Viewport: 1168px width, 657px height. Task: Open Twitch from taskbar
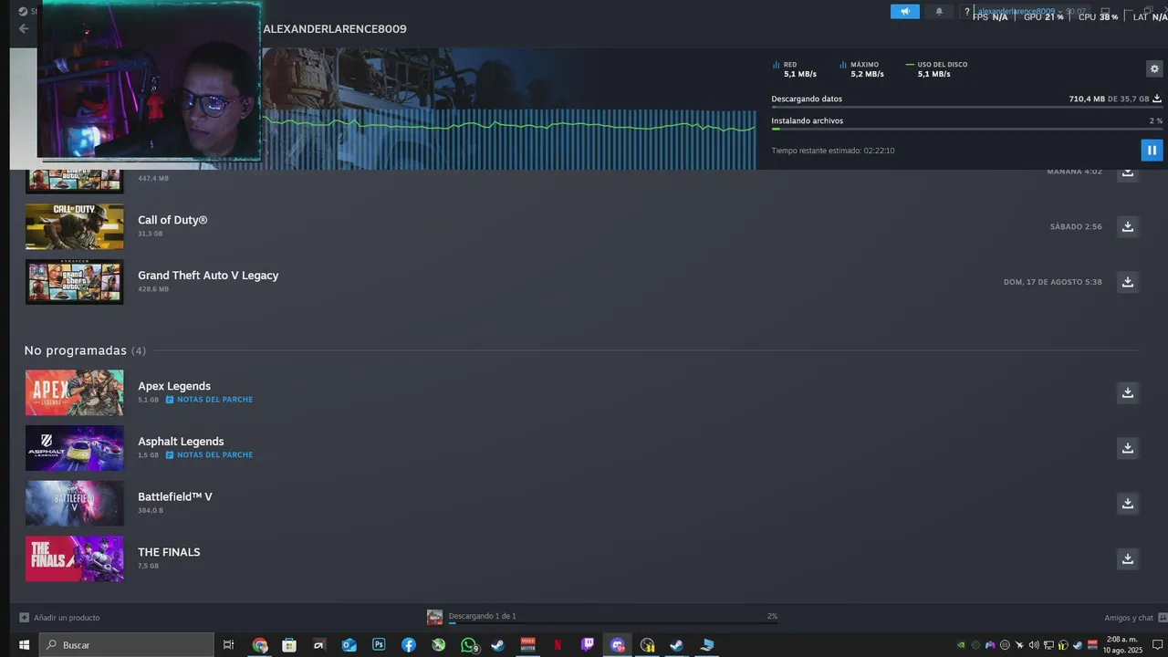tap(588, 645)
